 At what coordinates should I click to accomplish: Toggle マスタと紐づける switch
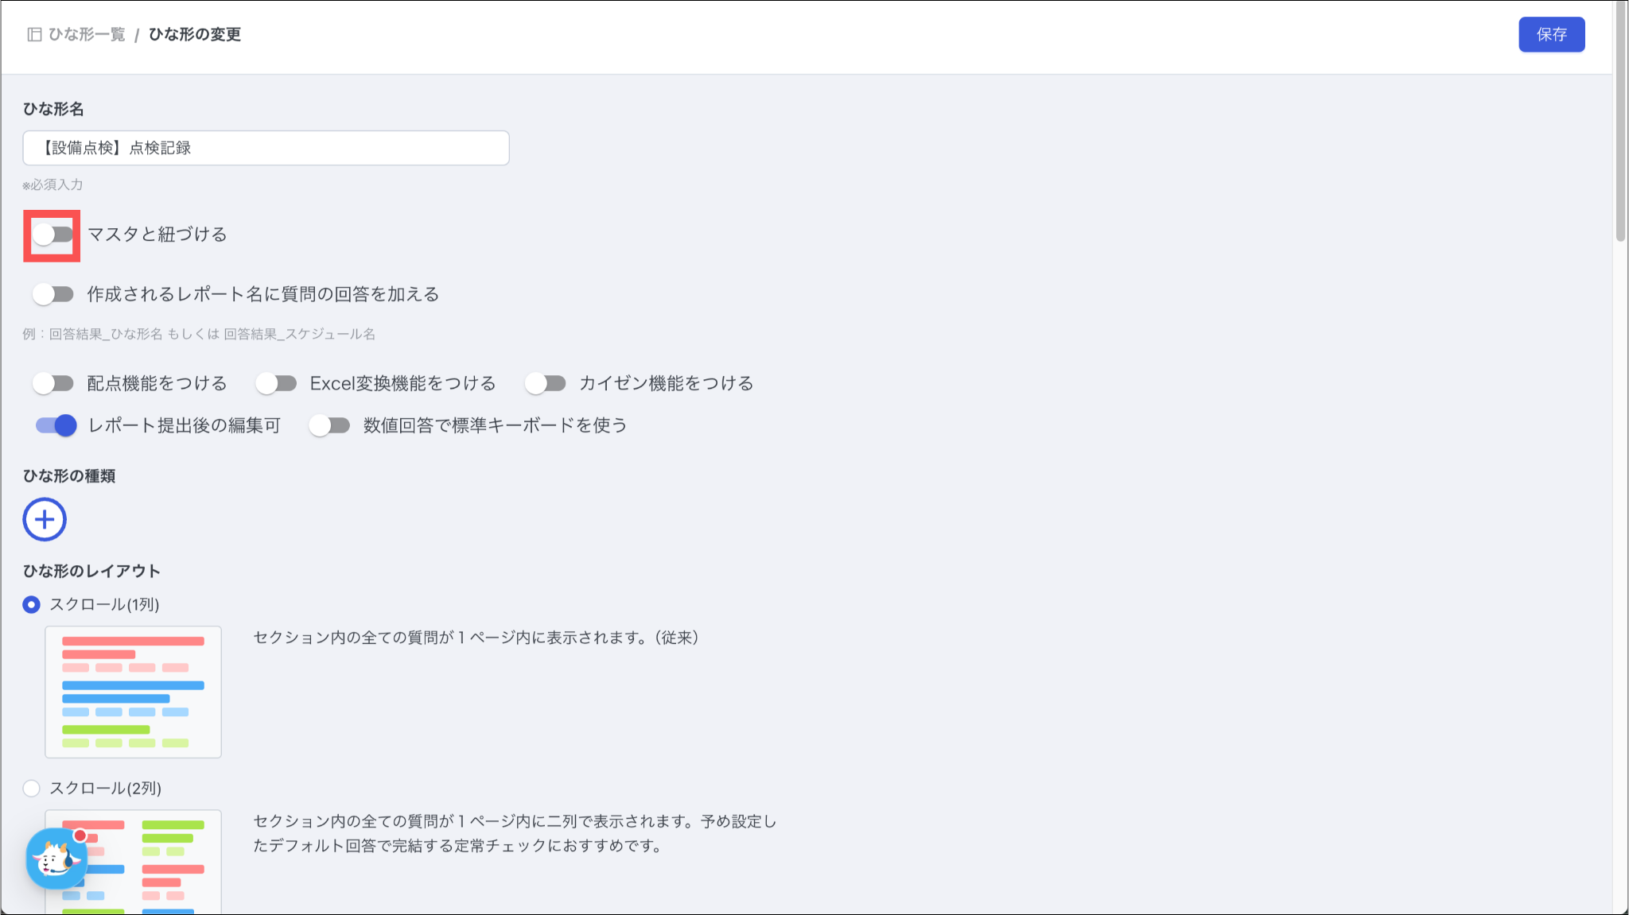click(52, 235)
